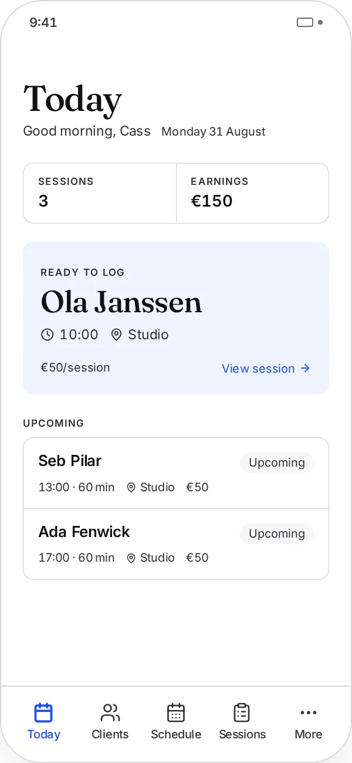Click the clock icon beside 10:00

47,335
